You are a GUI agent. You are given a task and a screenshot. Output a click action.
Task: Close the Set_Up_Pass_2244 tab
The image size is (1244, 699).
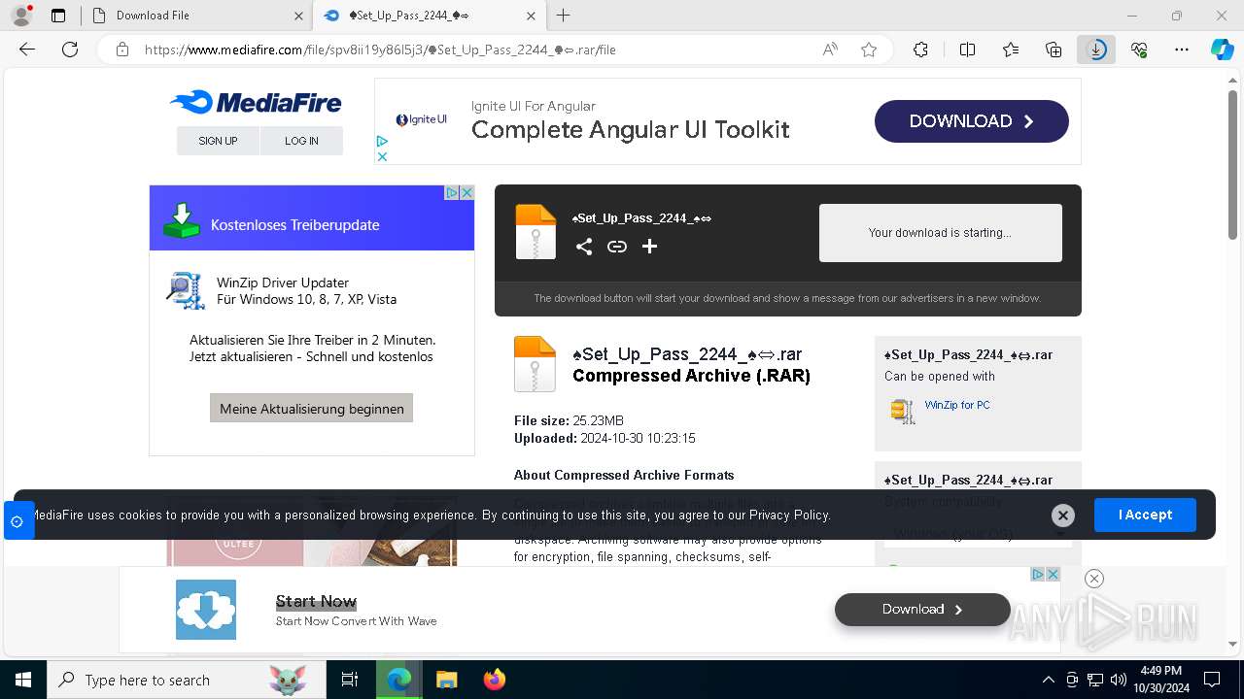[x=531, y=16]
